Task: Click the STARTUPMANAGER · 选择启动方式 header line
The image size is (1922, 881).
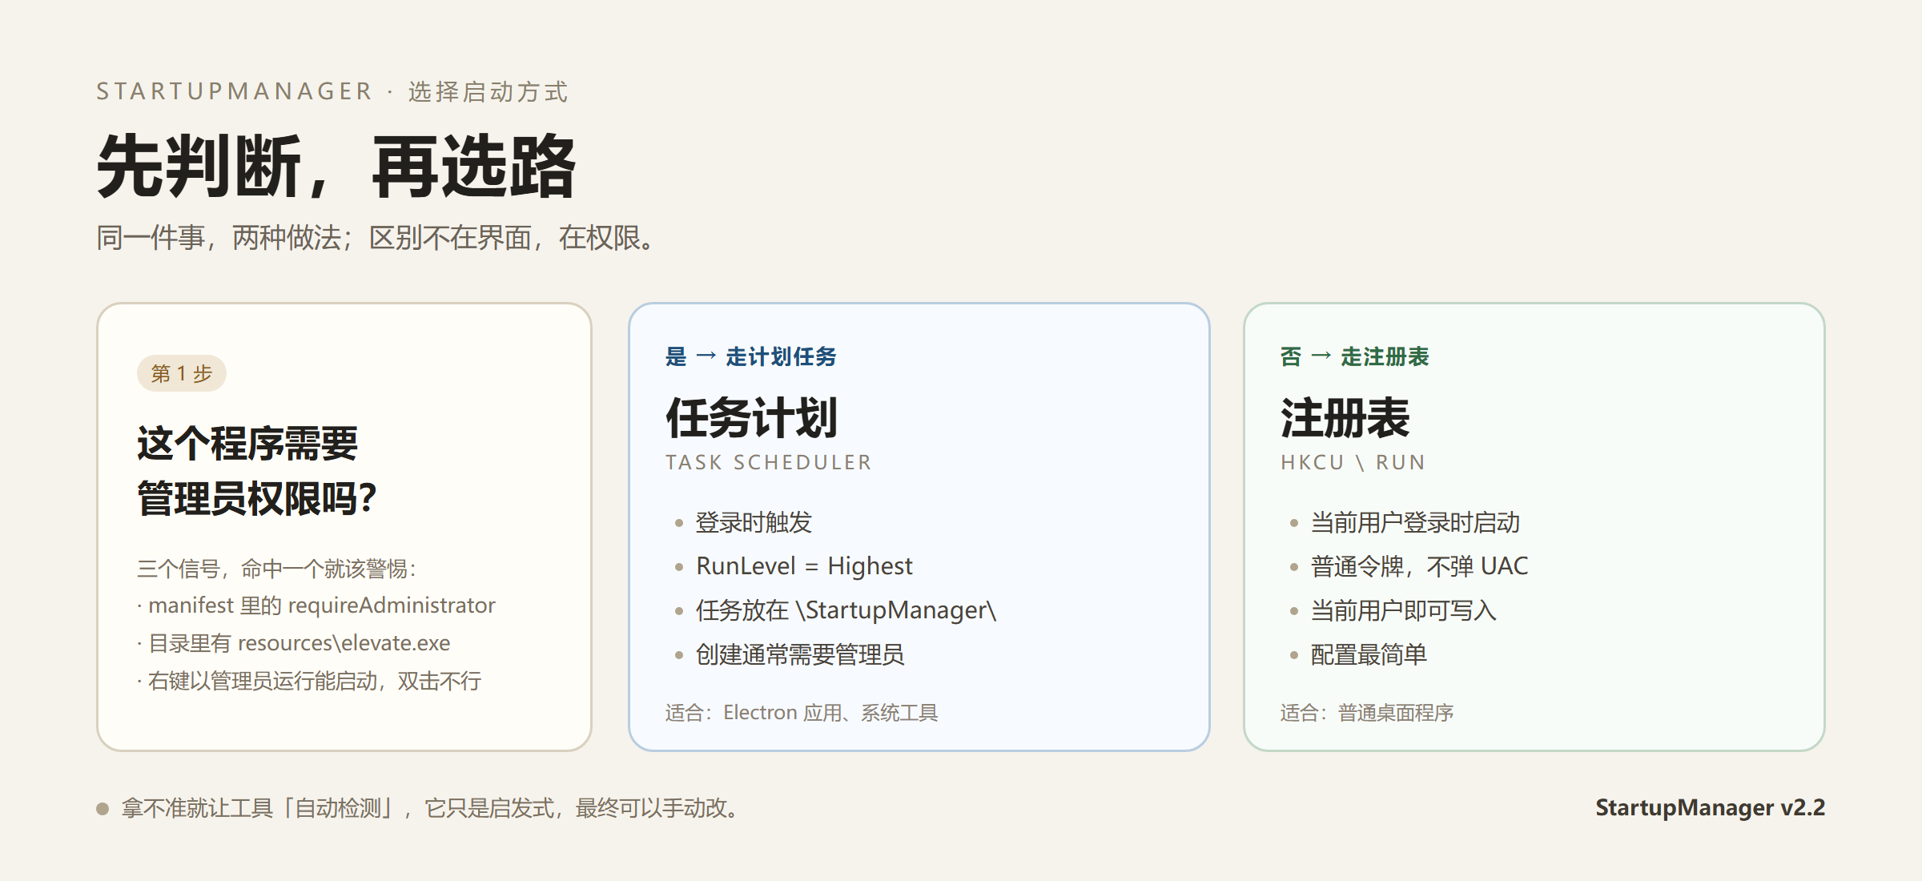Action: [332, 91]
